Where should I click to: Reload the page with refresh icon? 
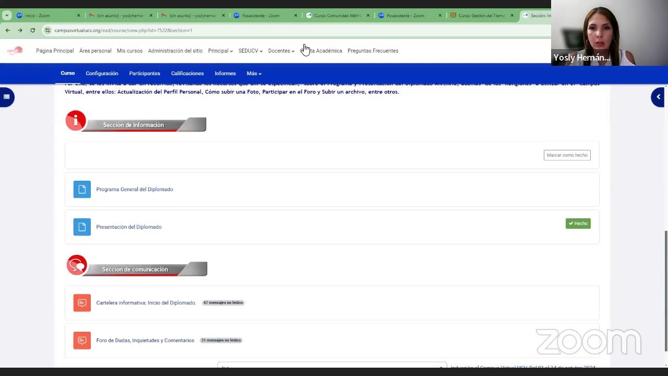click(x=32, y=30)
